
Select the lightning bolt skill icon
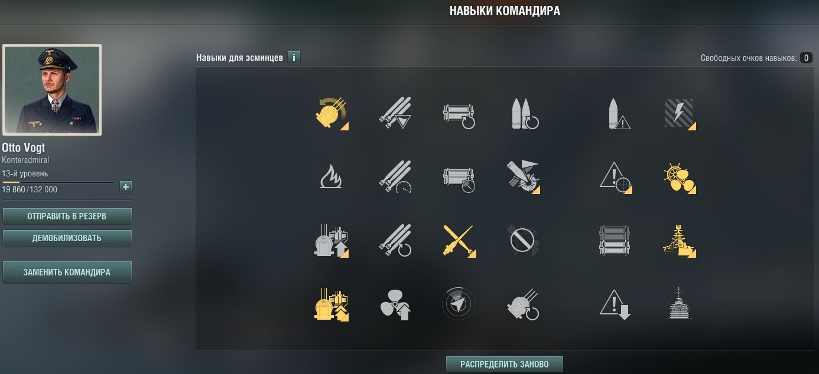(x=679, y=114)
